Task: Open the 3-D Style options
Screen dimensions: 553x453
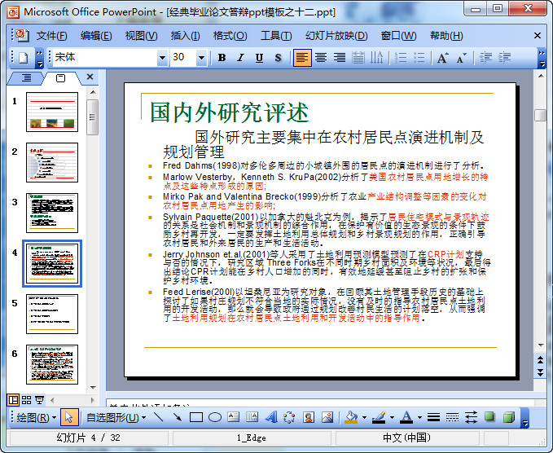Action: click(508, 417)
